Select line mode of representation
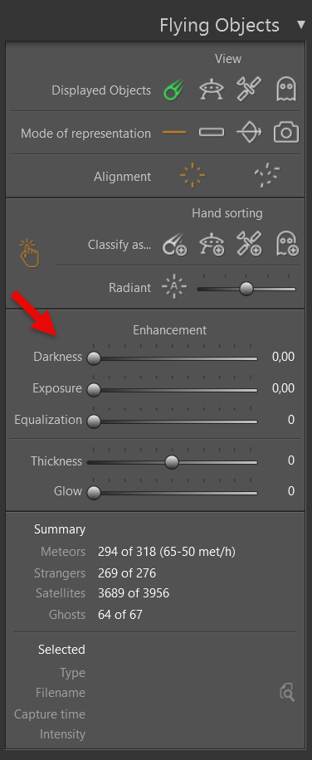Image resolution: width=312 pixels, height=760 pixels. click(174, 132)
